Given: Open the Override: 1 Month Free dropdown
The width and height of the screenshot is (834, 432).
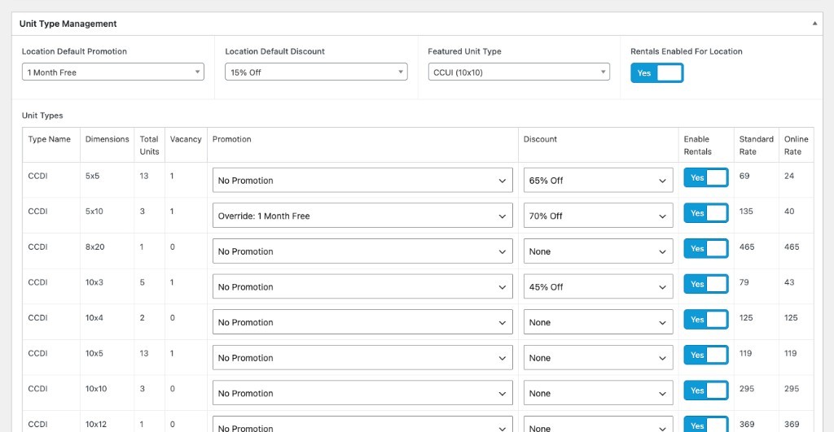Looking at the screenshot, I should click(362, 216).
